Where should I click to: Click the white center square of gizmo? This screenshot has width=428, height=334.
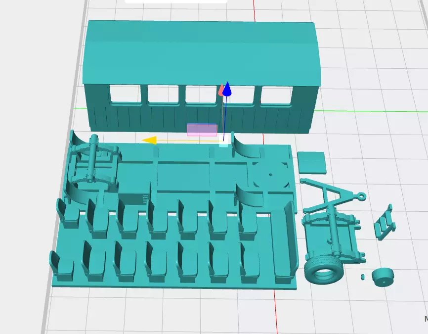224,140
